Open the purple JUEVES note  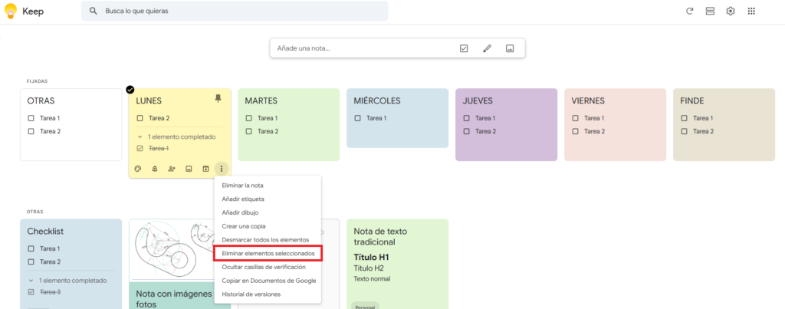506,125
